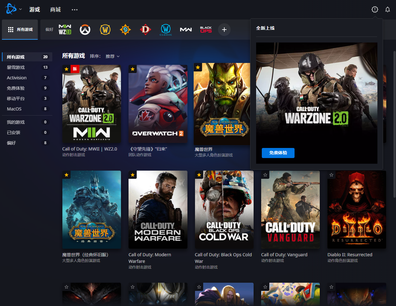Click the Warzone 2.0 banner in popup
Screen dimensions: 396x306
[317, 103]
